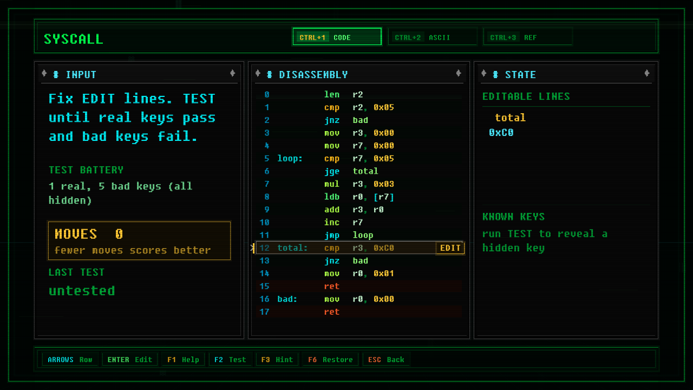
Task: Select line 7 'mul r3, 0x03'
Action: click(359, 184)
